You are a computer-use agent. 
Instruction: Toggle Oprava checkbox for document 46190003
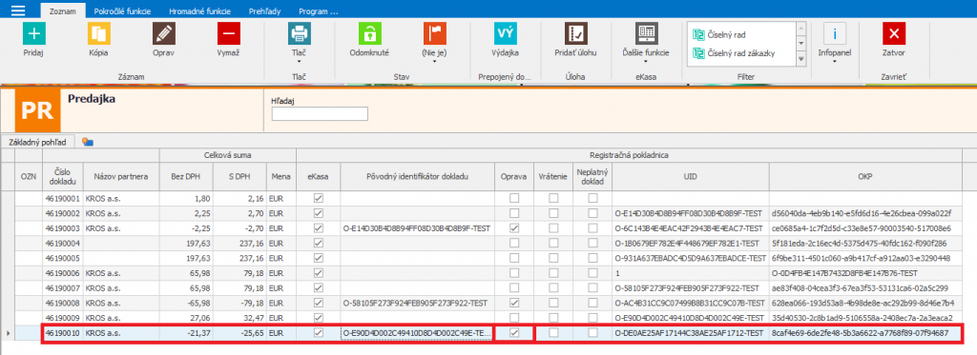click(514, 228)
